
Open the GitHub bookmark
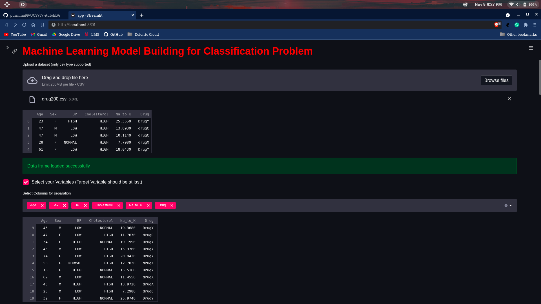[113, 34]
